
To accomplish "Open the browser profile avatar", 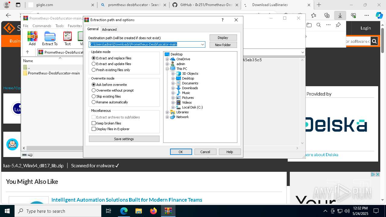I will pyautogui.click(x=7, y=5).
